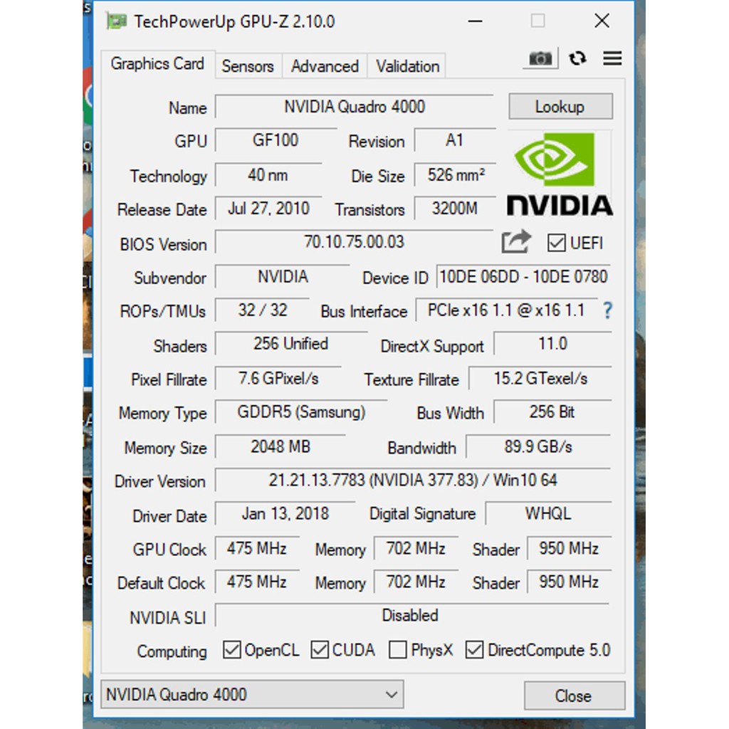Image resolution: width=729 pixels, height=729 pixels.
Task: Click the NVIDIA logo
Action: coord(560,174)
